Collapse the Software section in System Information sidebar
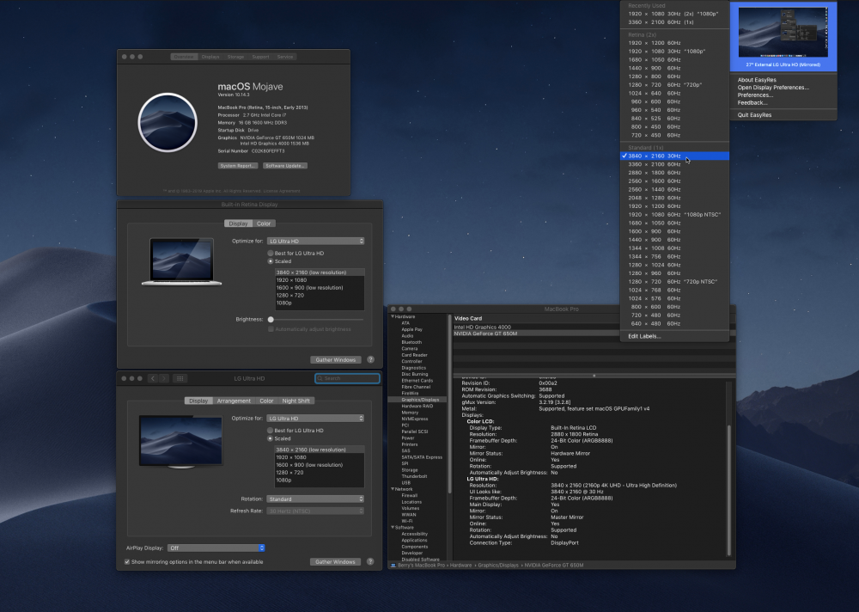The image size is (859, 612). coord(393,527)
